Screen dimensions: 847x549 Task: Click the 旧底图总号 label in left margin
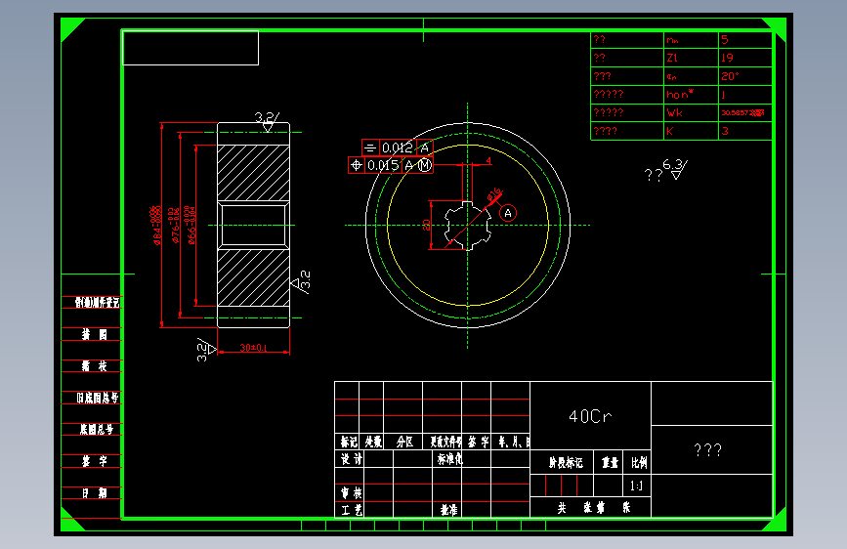click(98, 398)
